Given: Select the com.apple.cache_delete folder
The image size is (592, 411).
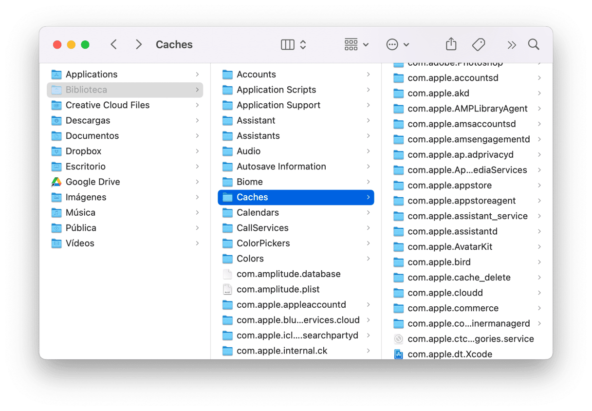Looking at the screenshot, I should pyautogui.click(x=468, y=278).
